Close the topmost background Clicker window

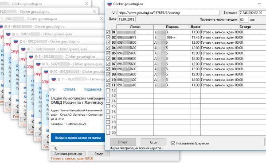click(86, 4)
